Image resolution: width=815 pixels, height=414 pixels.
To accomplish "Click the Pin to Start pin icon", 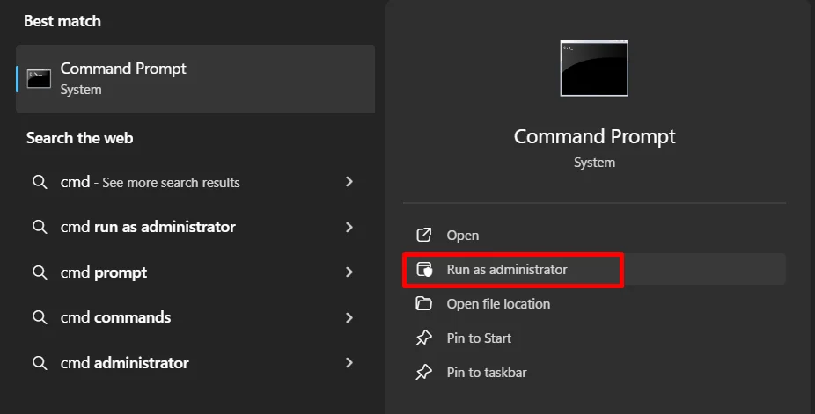I will (423, 338).
